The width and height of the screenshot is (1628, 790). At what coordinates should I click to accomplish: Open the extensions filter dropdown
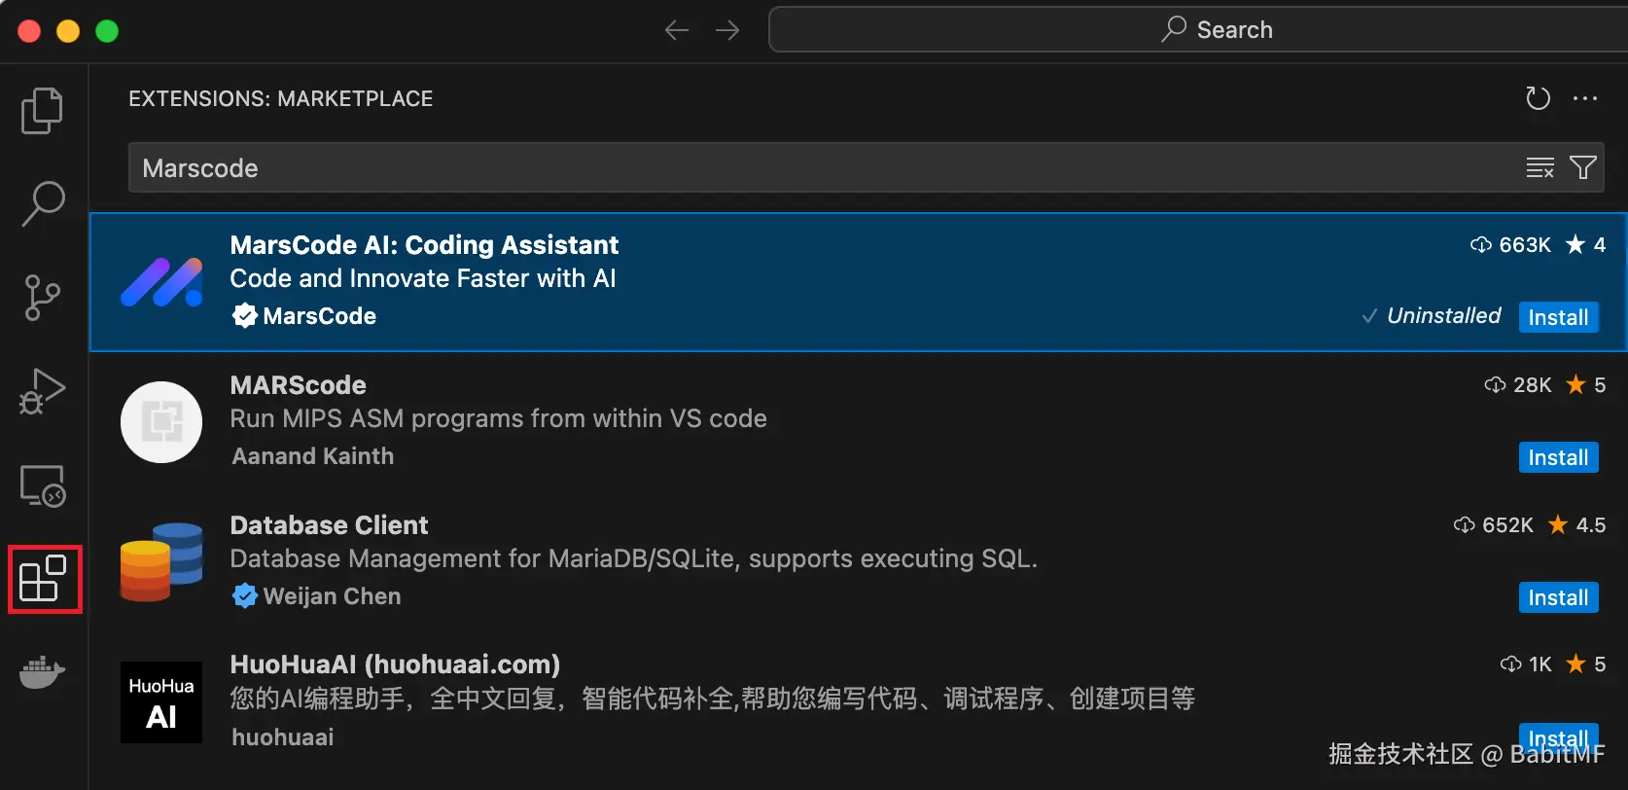(1583, 168)
